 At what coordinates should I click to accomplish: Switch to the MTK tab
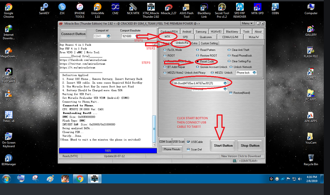coord(167,37)
